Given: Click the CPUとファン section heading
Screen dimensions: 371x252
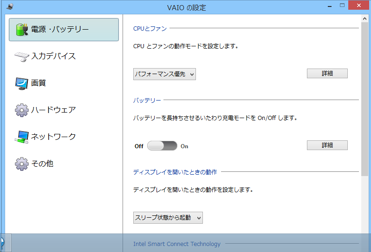Looking at the screenshot, I should (x=150, y=29).
